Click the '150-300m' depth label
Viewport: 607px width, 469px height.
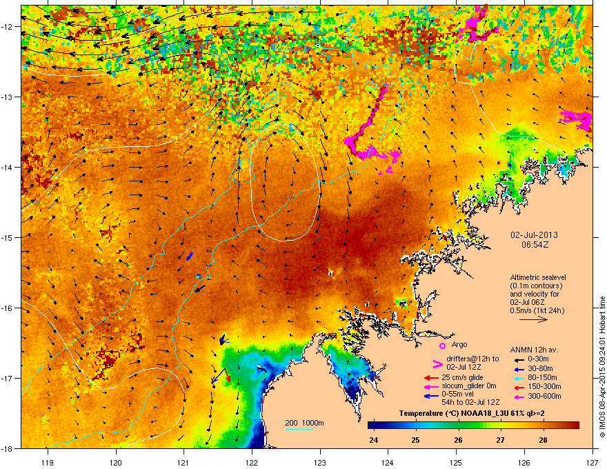(x=545, y=386)
